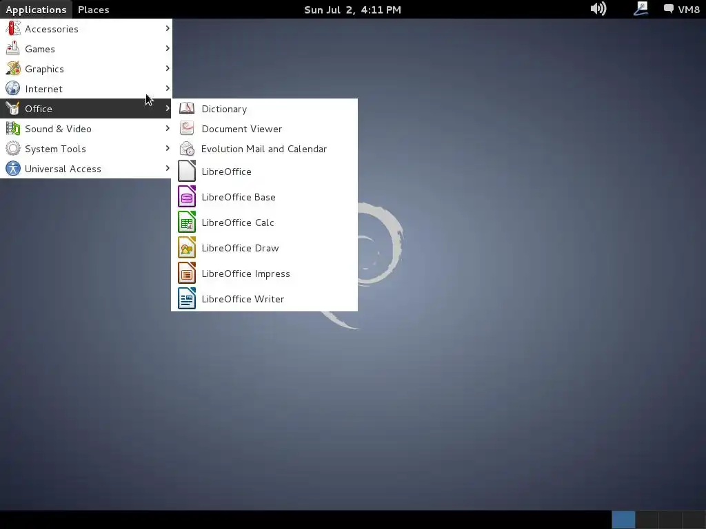Screen dimensions: 706x529
Task: Expand the Accessories submenu arrow
Action: [168, 28]
